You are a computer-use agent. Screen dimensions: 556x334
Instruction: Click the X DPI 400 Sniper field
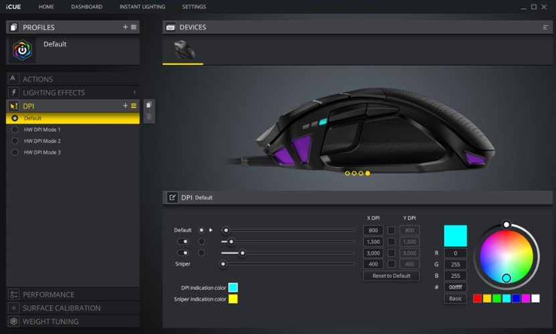373,264
